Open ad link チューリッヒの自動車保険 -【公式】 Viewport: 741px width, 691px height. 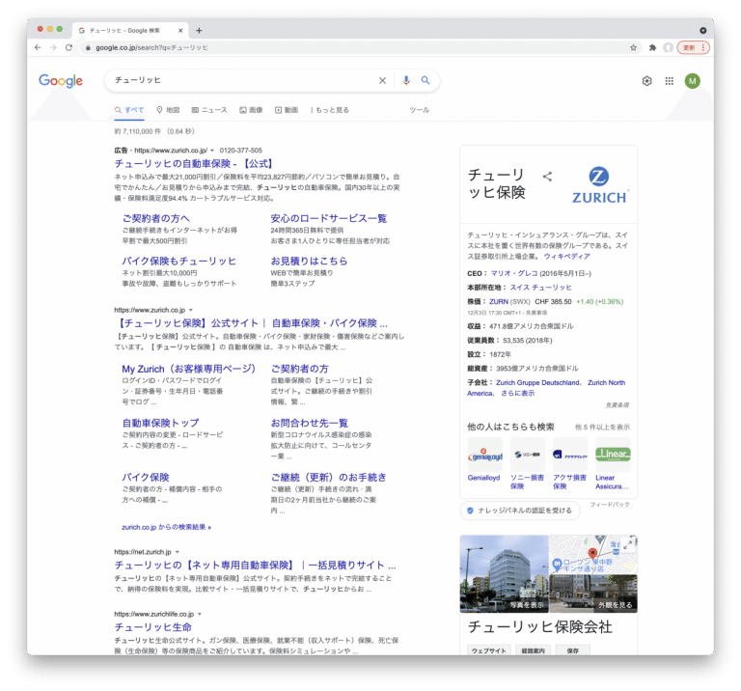(x=194, y=163)
